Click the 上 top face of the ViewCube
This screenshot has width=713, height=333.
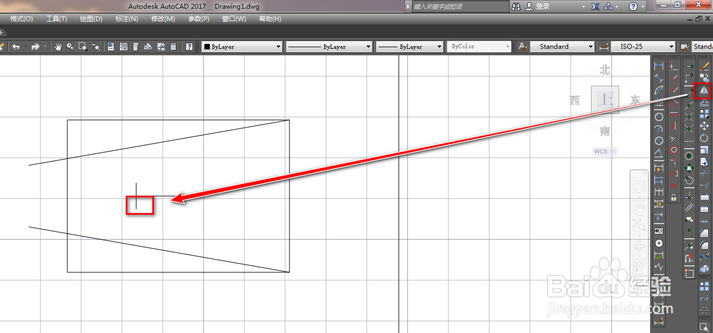605,99
